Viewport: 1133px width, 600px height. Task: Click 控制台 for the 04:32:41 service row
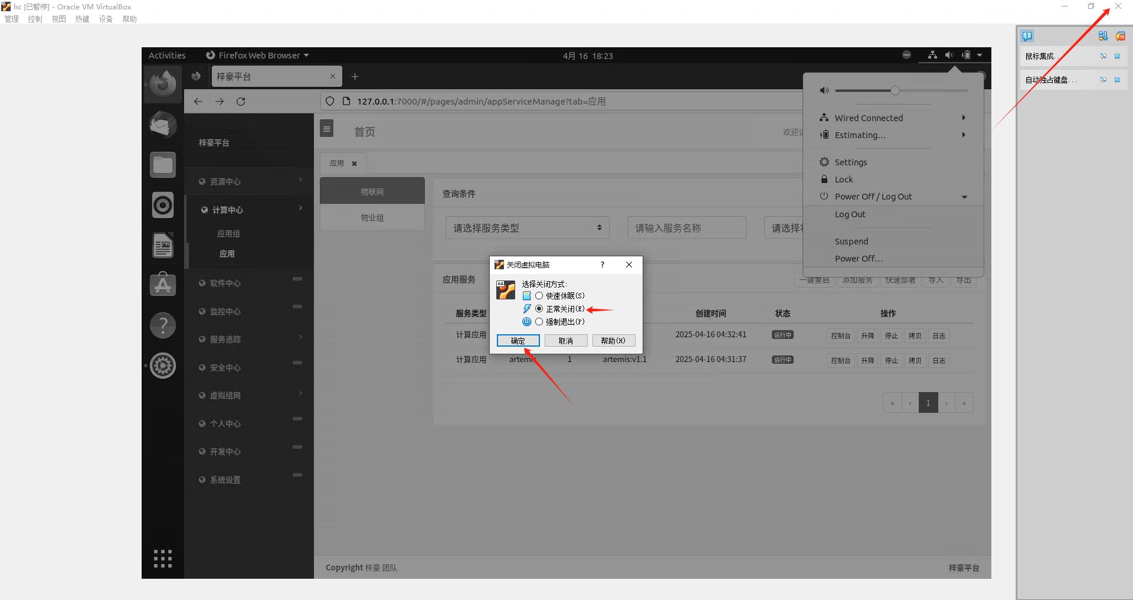coord(840,335)
